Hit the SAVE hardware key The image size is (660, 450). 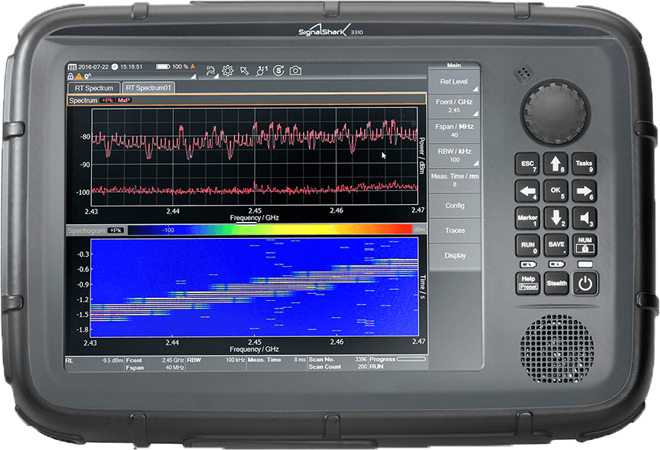pos(556,245)
